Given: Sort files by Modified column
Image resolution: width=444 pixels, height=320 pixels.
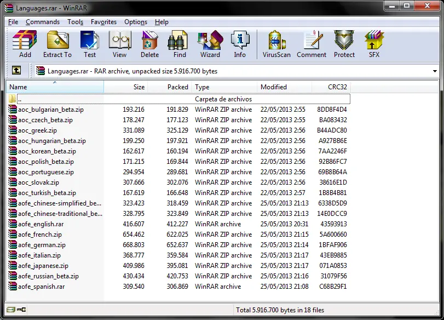Looking at the screenshot, I should tap(284, 87).
